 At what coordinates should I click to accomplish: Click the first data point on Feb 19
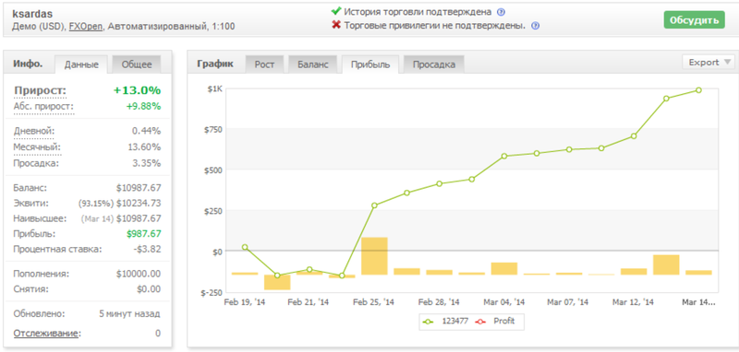245,247
